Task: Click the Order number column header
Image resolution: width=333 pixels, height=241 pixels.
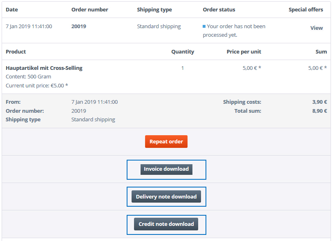Action: 89,9
